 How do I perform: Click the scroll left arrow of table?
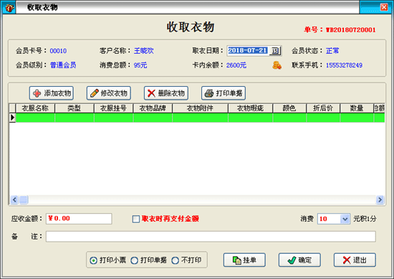(x=14, y=200)
